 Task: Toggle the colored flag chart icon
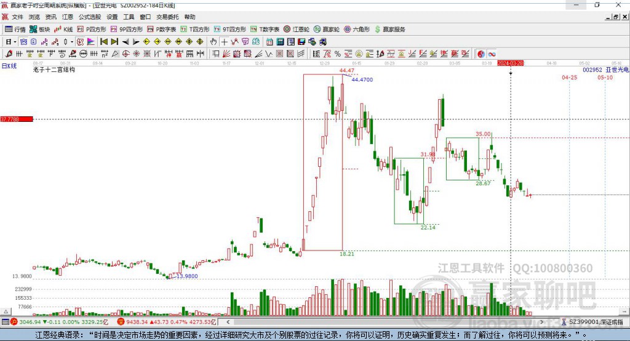click(91, 42)
